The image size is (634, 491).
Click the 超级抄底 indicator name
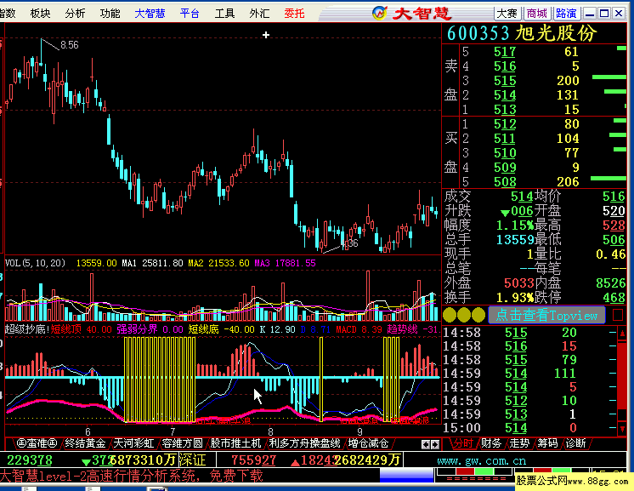[27, 329]
